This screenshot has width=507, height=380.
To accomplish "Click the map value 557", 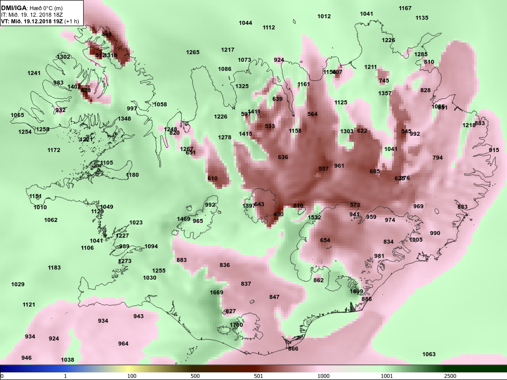I will [323, 169].
